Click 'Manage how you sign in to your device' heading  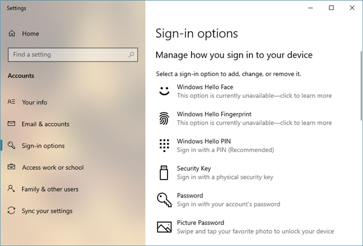point(234,55)
